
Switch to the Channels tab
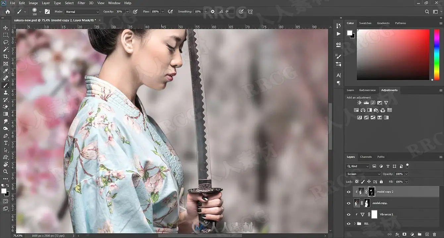tap(366, 157)
